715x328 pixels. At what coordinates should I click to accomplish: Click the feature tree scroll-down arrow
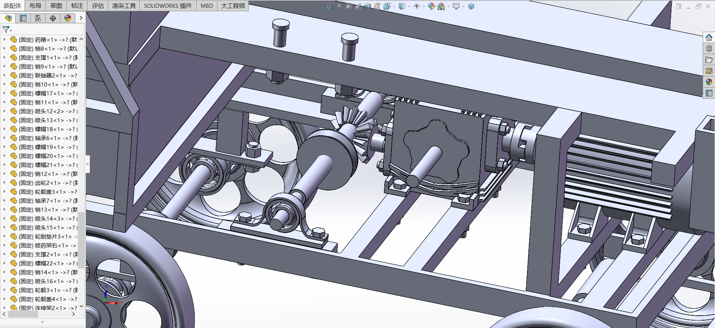click(81, 306)
